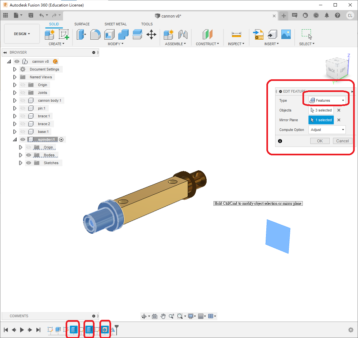Open the Measure tool under Inspect
This screenshot has height=338, width=358.
(x=236, y=34)
